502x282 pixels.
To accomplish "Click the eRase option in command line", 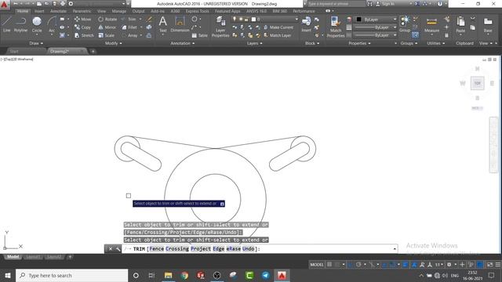I will pos(234,249).
